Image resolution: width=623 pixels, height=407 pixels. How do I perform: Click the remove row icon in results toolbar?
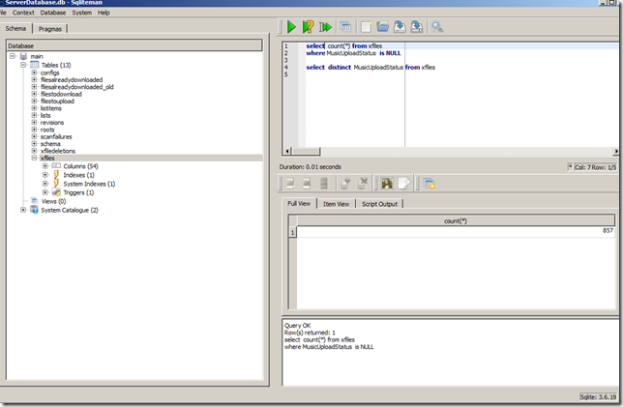(323, 184)
